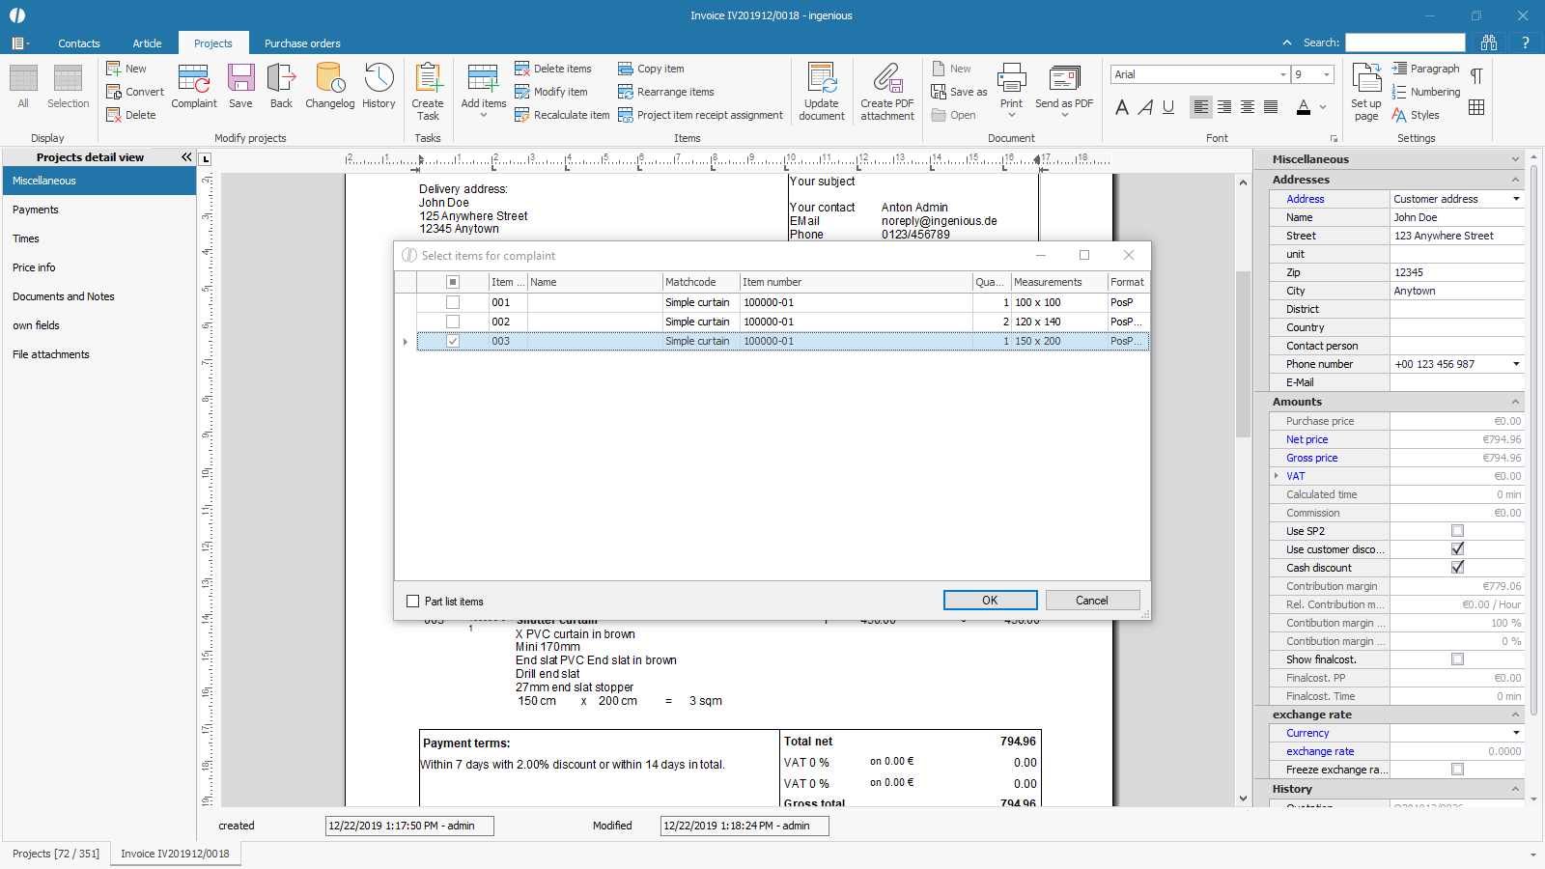Switch to the Contacts ribbon tab

[79, 43]
